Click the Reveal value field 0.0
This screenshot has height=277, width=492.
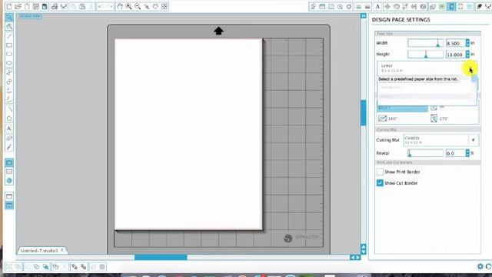455,153
